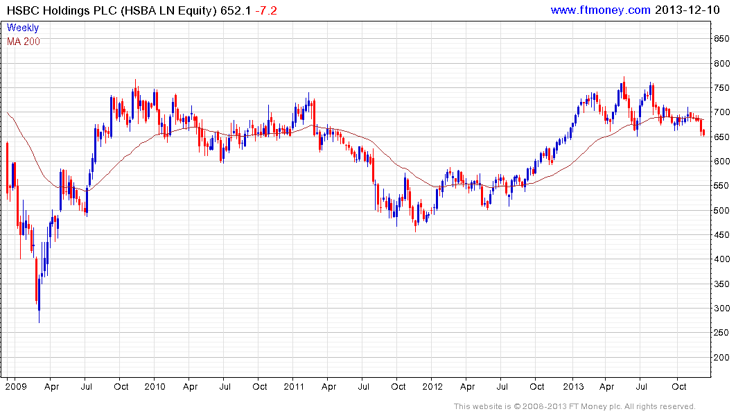Click the 500 price axis label
The width and height of the screenshot is (745, 416).
click(721, 210)
